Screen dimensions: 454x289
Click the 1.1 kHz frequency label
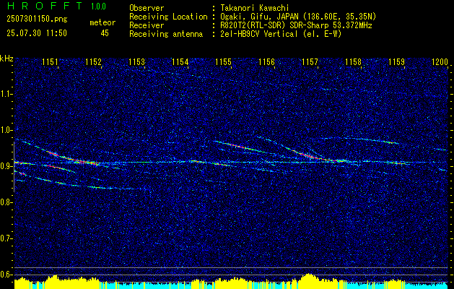click(x=5, y=94)
